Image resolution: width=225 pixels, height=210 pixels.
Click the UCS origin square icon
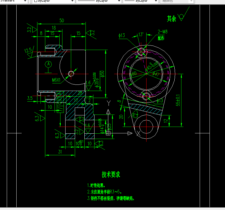click(x=108, y=133)
